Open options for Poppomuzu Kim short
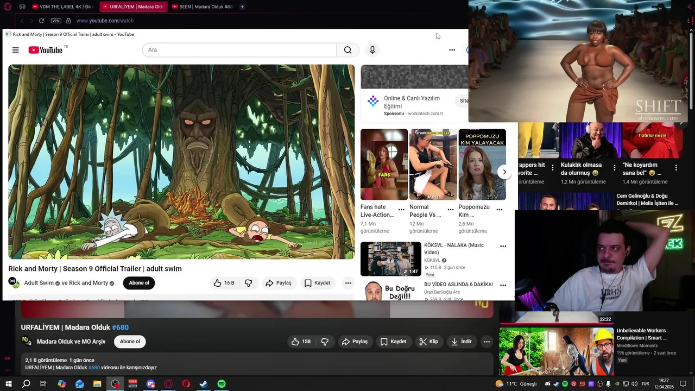Image resolution: width=695 pixels, height=391 pixels. (500, 210)
